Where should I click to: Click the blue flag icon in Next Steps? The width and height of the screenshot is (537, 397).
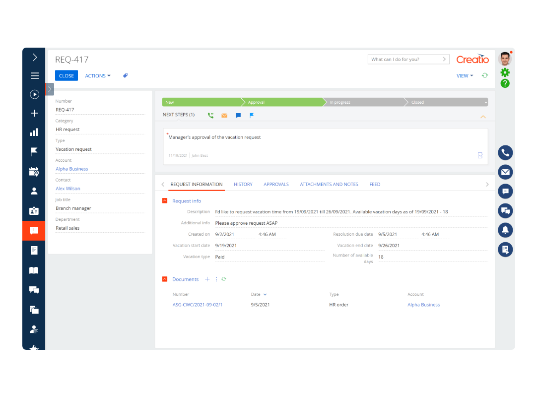(x=252, y=115)
